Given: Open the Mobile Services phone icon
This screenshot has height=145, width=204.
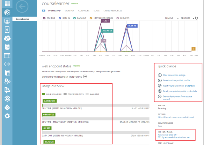Looking at the screenshot, I should click(x=7, y=30).
